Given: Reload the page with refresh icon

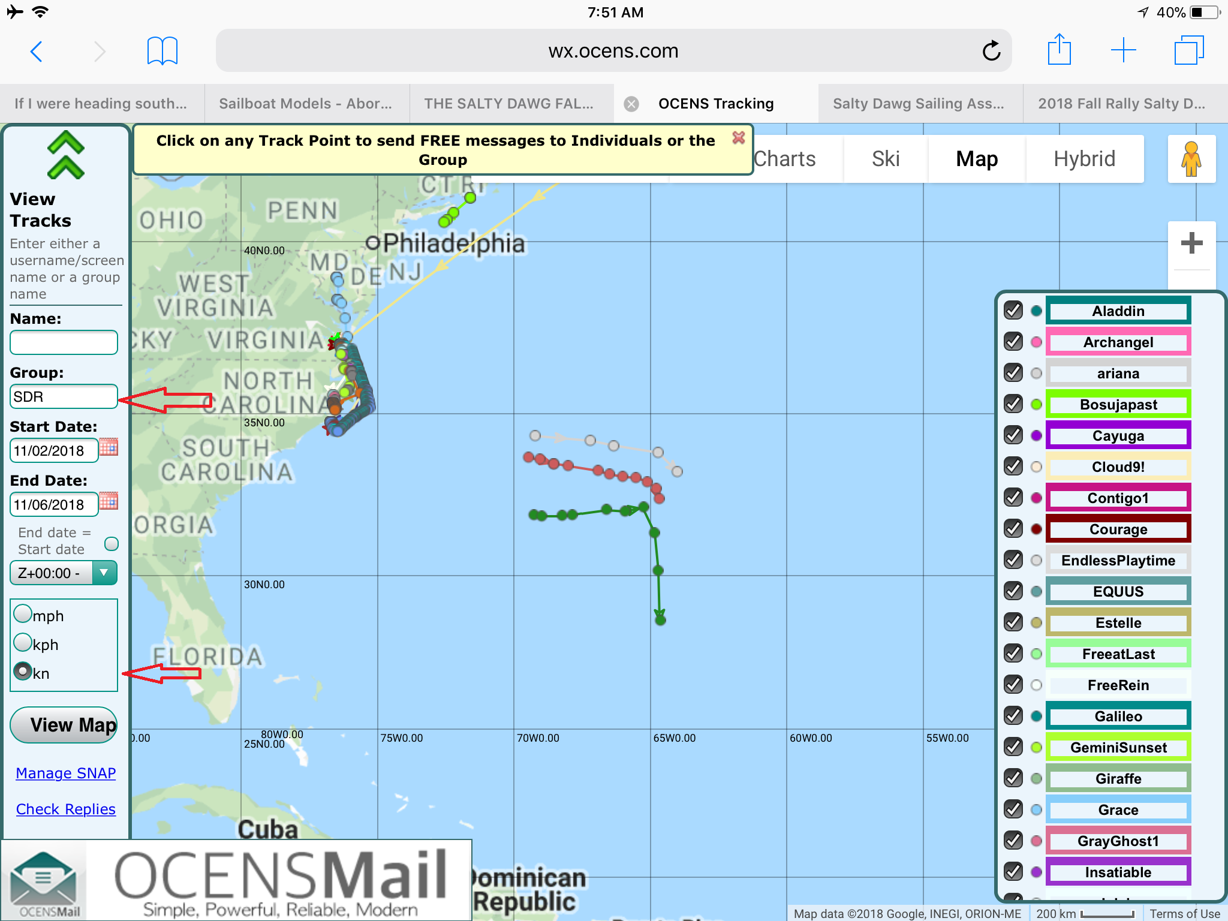Looking at the screenshot, I should point(991,51).
